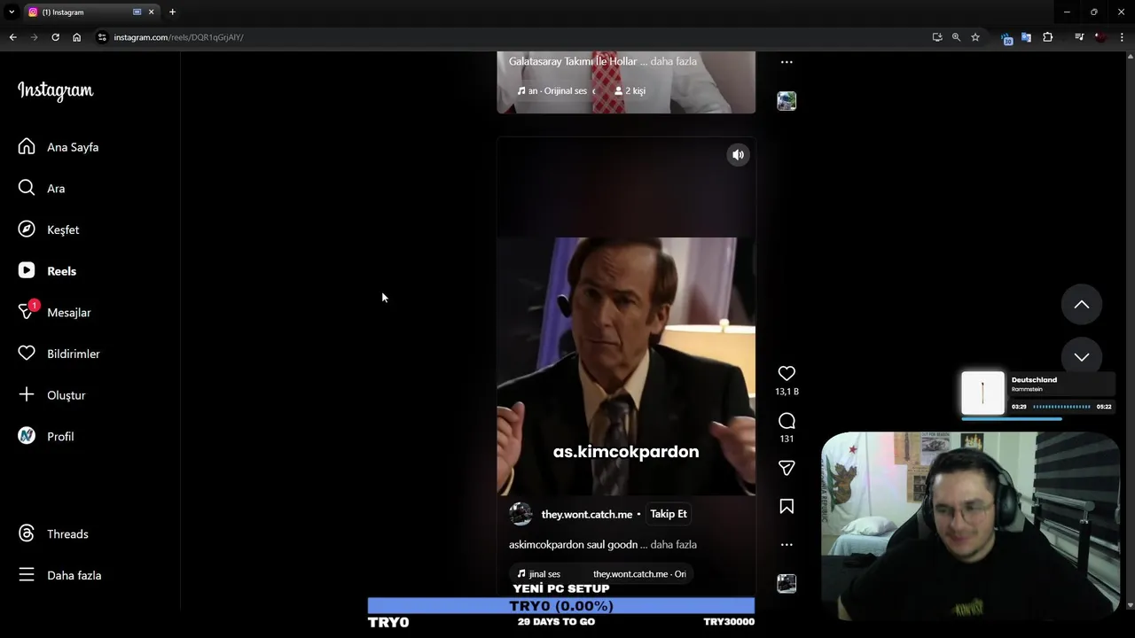Click the Deutschland album cover

pos(983,393)
